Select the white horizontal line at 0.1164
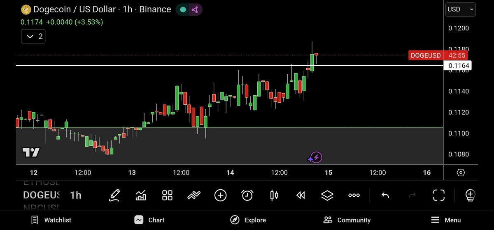The image size is (494, 230). (229, 65)
